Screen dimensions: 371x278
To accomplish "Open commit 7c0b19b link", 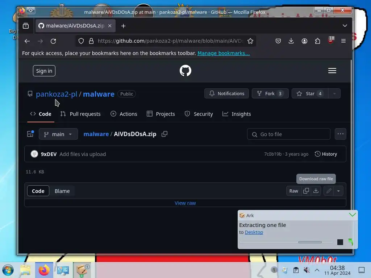I will [273, 154].
